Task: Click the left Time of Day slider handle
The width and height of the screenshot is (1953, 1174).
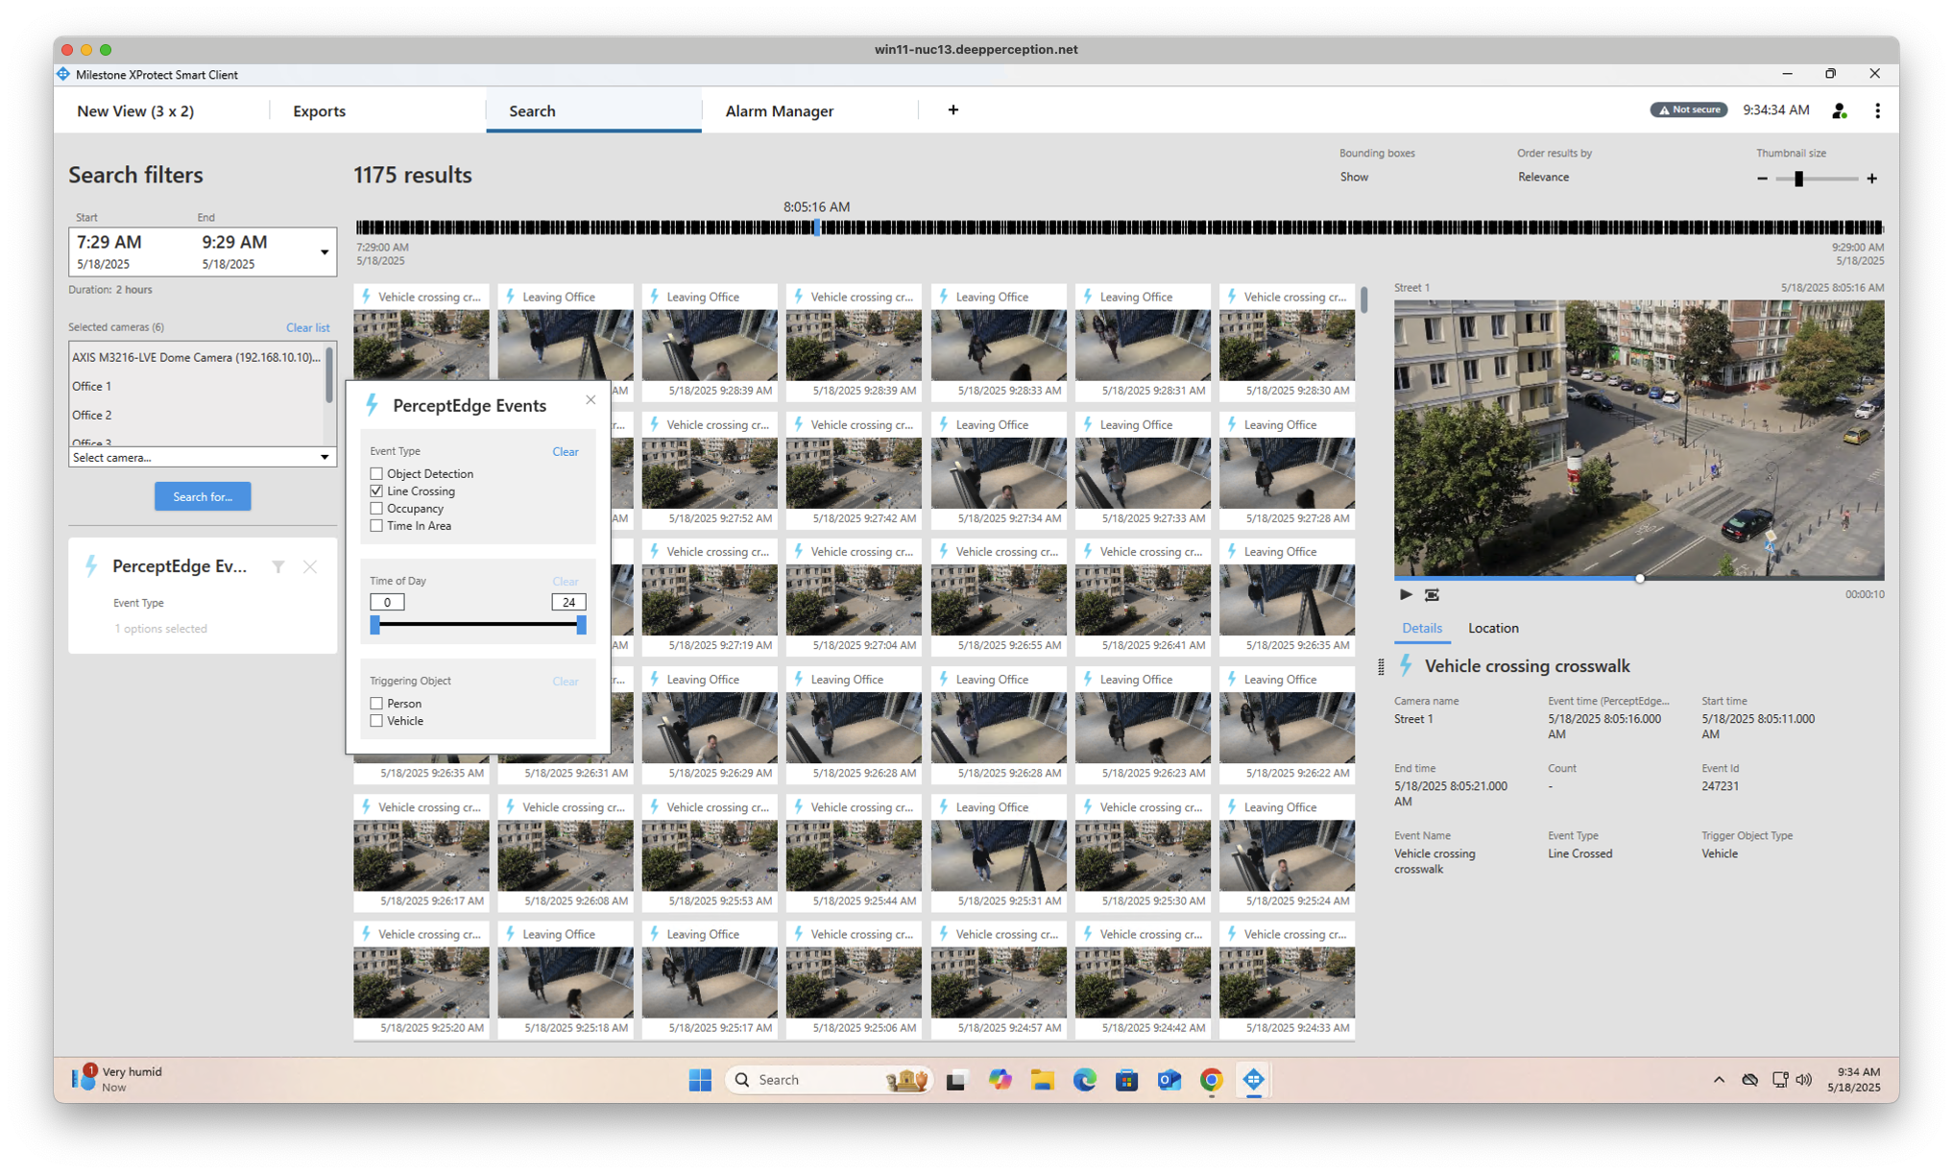Action: click(375, 625)
